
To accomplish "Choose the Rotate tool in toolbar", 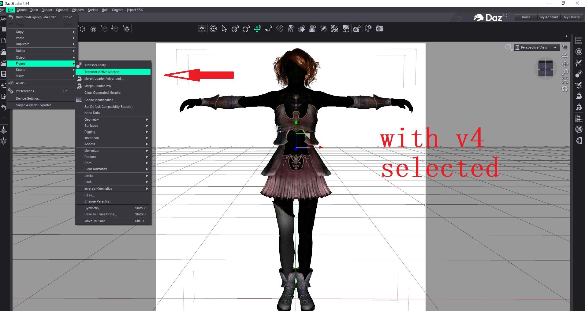I will click(246, 29).
